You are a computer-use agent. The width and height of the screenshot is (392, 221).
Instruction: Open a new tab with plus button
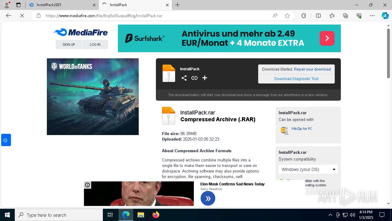click(177, 5)
